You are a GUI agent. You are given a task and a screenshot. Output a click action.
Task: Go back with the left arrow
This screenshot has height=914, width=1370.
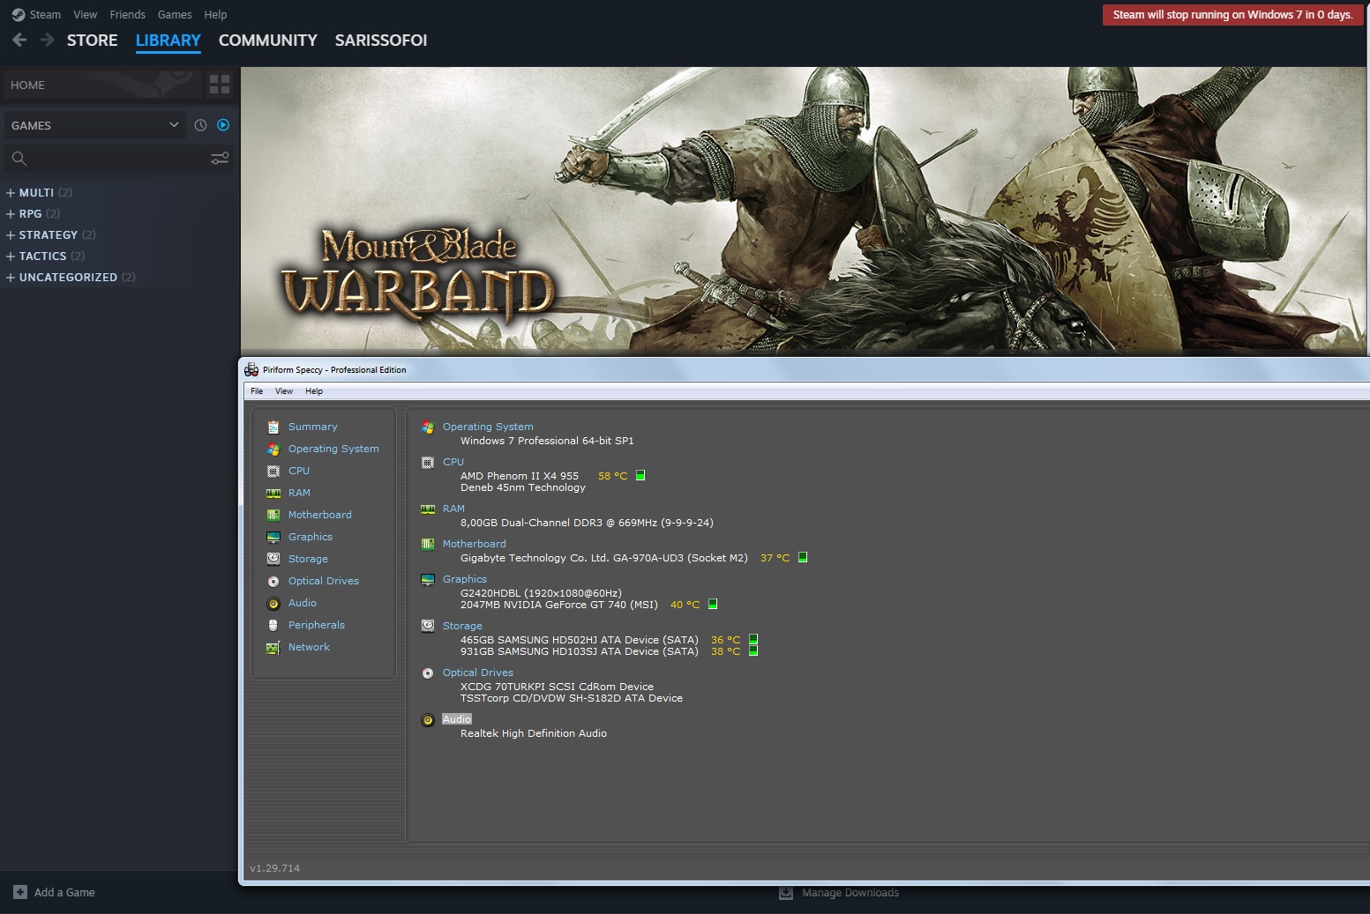(19, 40)
